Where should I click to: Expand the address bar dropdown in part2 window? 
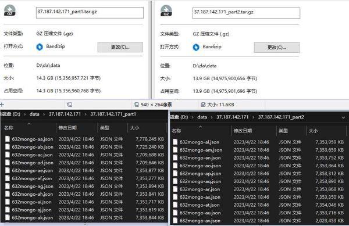point(343,117)
